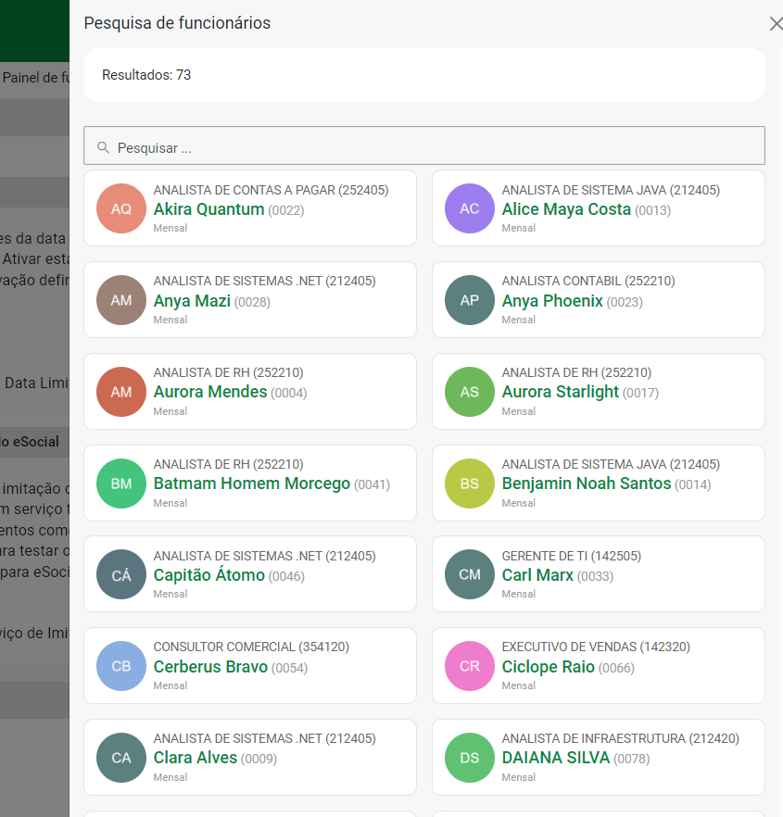
Task: Select Capitão Átomo employee name
Action: pyautogui.click(x=209, y=575)
